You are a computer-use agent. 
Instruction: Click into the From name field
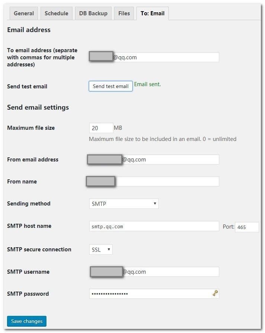[167, 182]
